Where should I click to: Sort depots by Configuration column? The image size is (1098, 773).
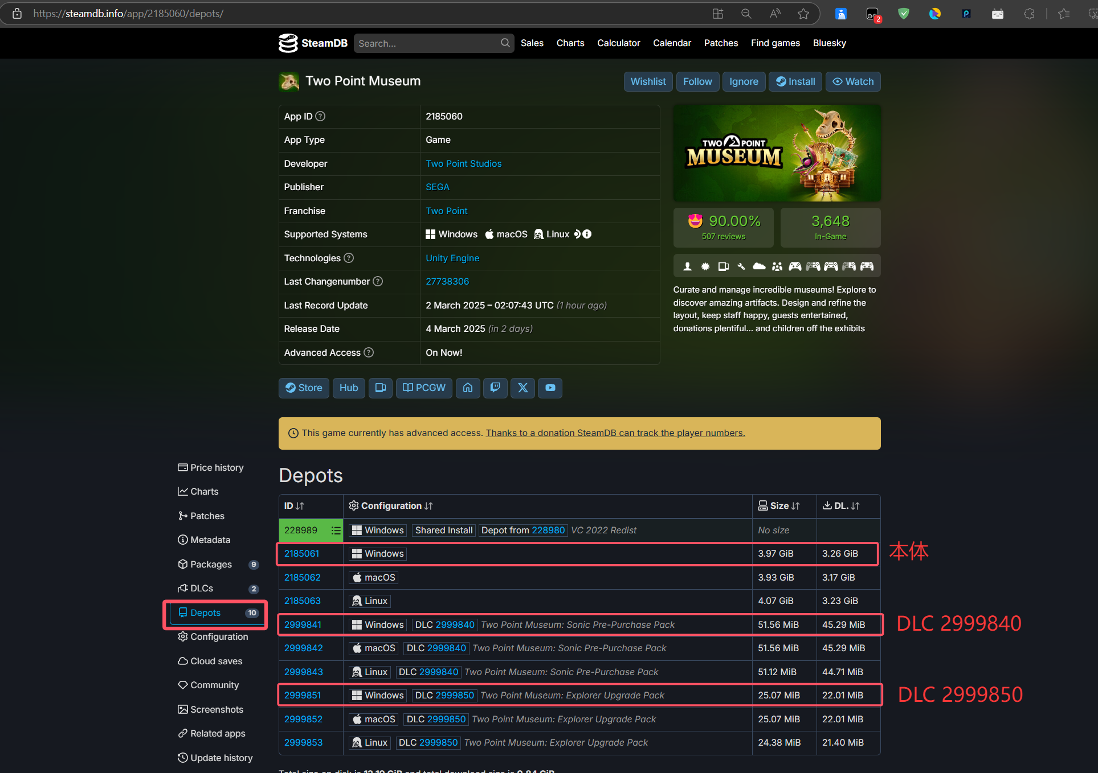coord(391,505)
